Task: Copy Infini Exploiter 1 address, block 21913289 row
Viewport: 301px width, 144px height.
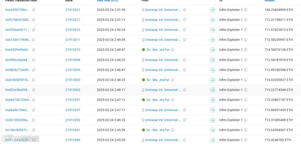Action: click(246, 140)
